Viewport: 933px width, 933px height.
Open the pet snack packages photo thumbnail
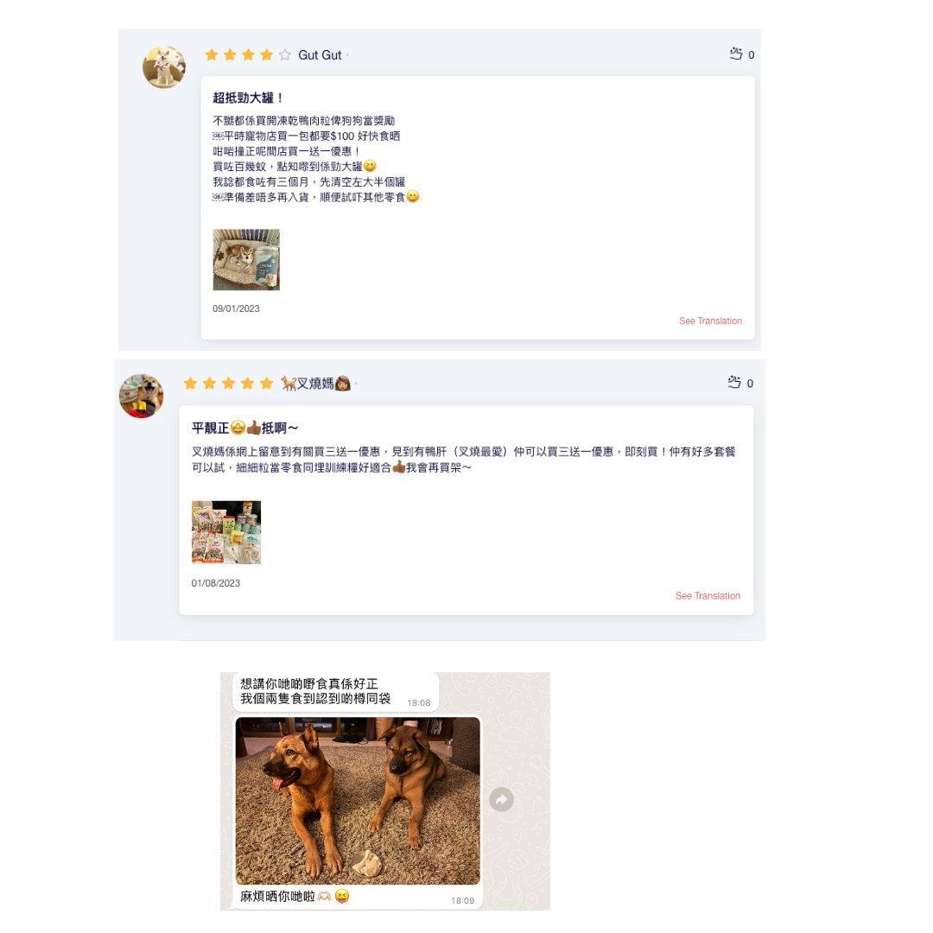226,532
